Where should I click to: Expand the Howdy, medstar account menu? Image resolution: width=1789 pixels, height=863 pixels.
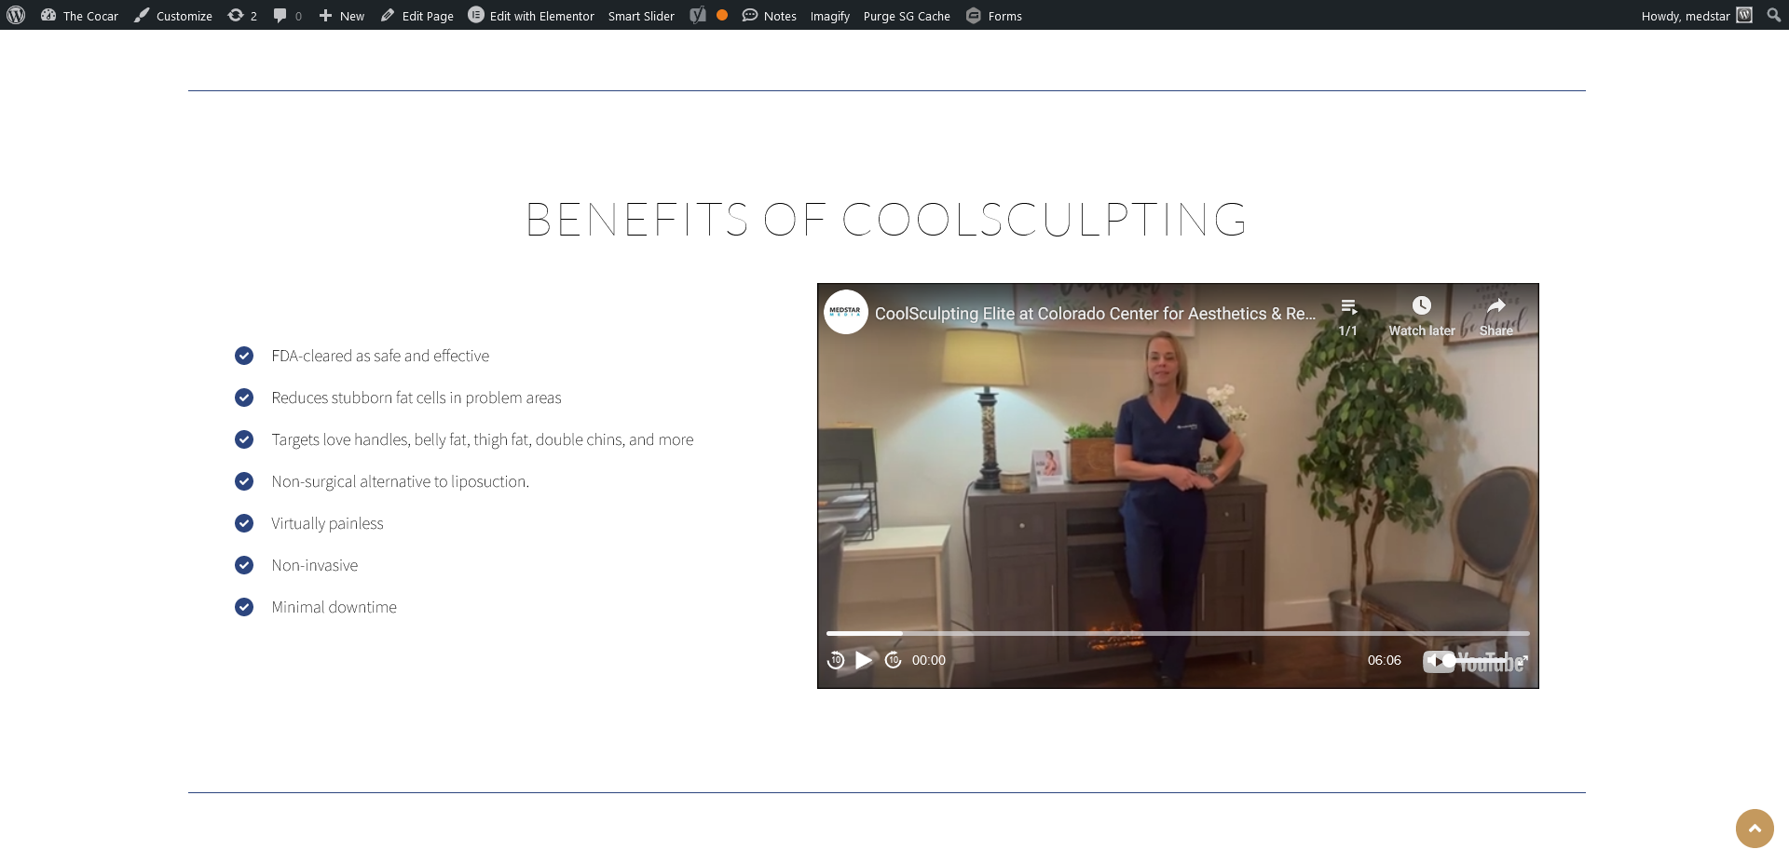[1697, 16]
